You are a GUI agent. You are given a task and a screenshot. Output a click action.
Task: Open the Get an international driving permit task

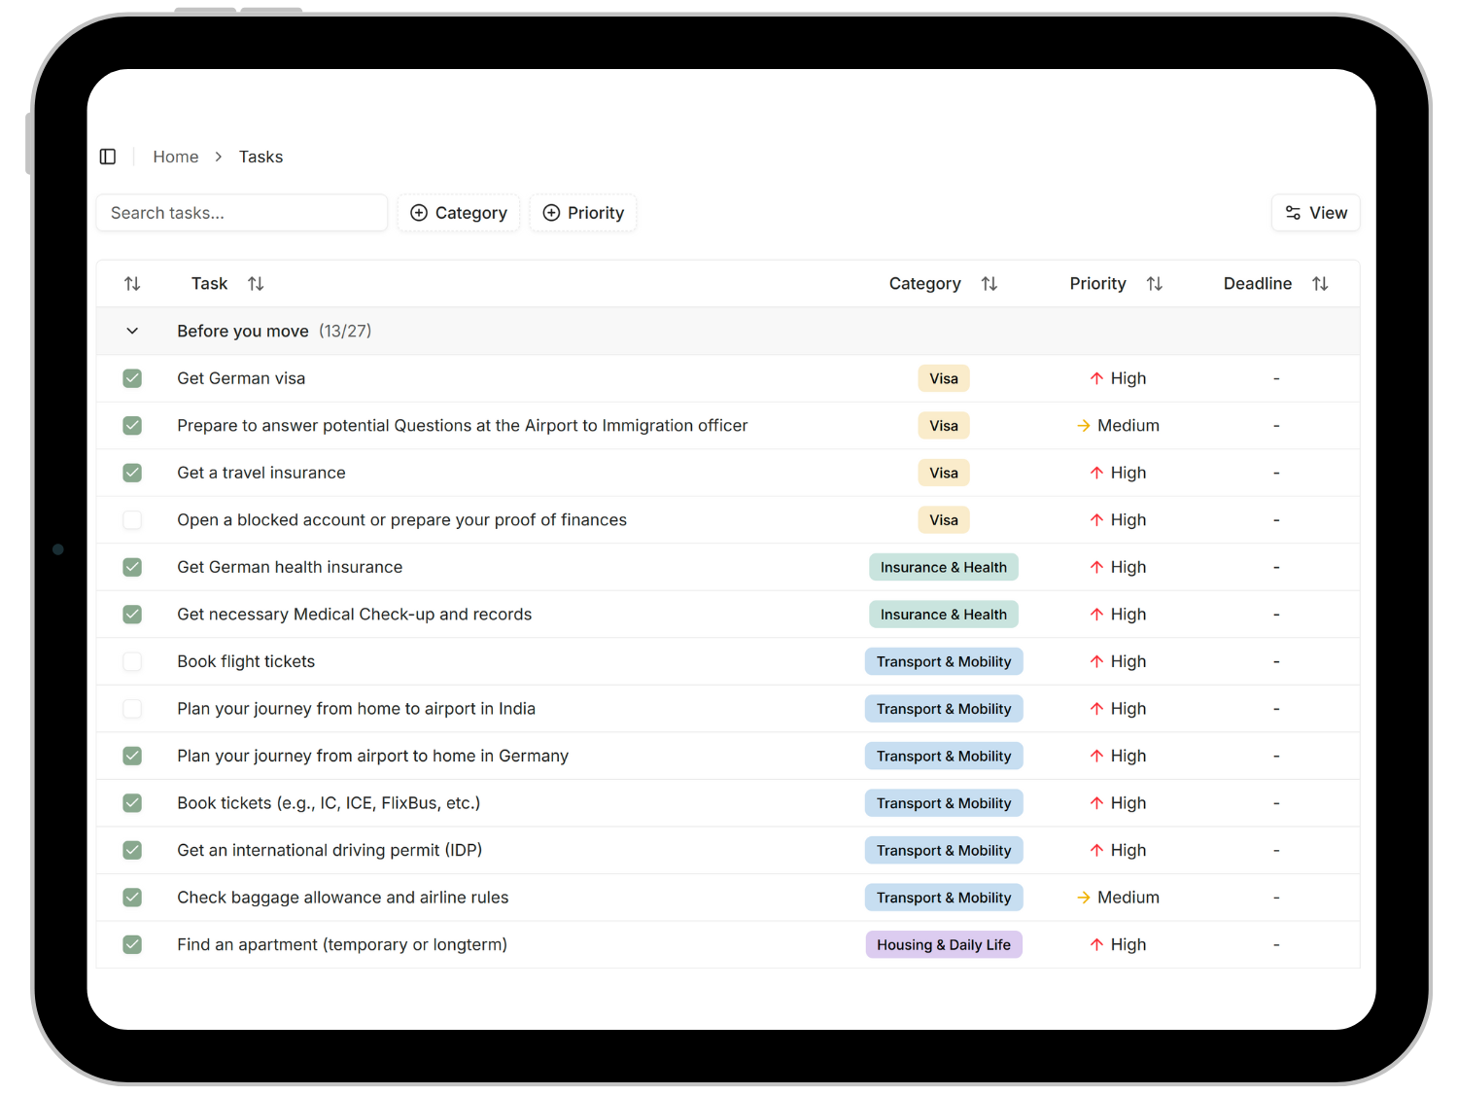[x=330, y=850]
